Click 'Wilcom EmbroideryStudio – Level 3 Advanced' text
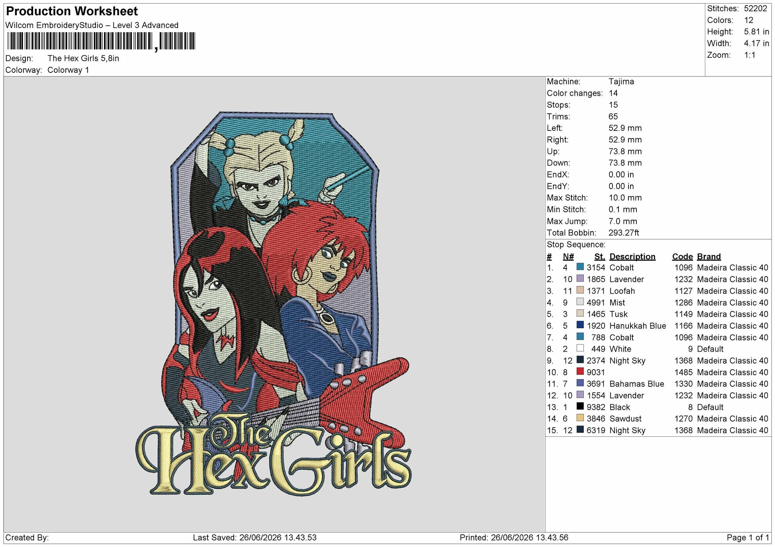 (x=92, y=25)
